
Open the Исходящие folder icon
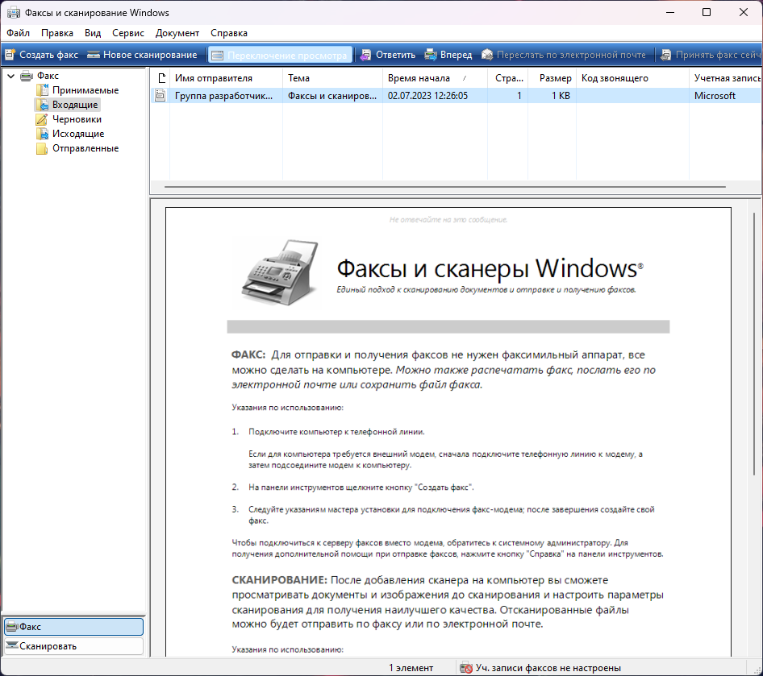[42, 134]
